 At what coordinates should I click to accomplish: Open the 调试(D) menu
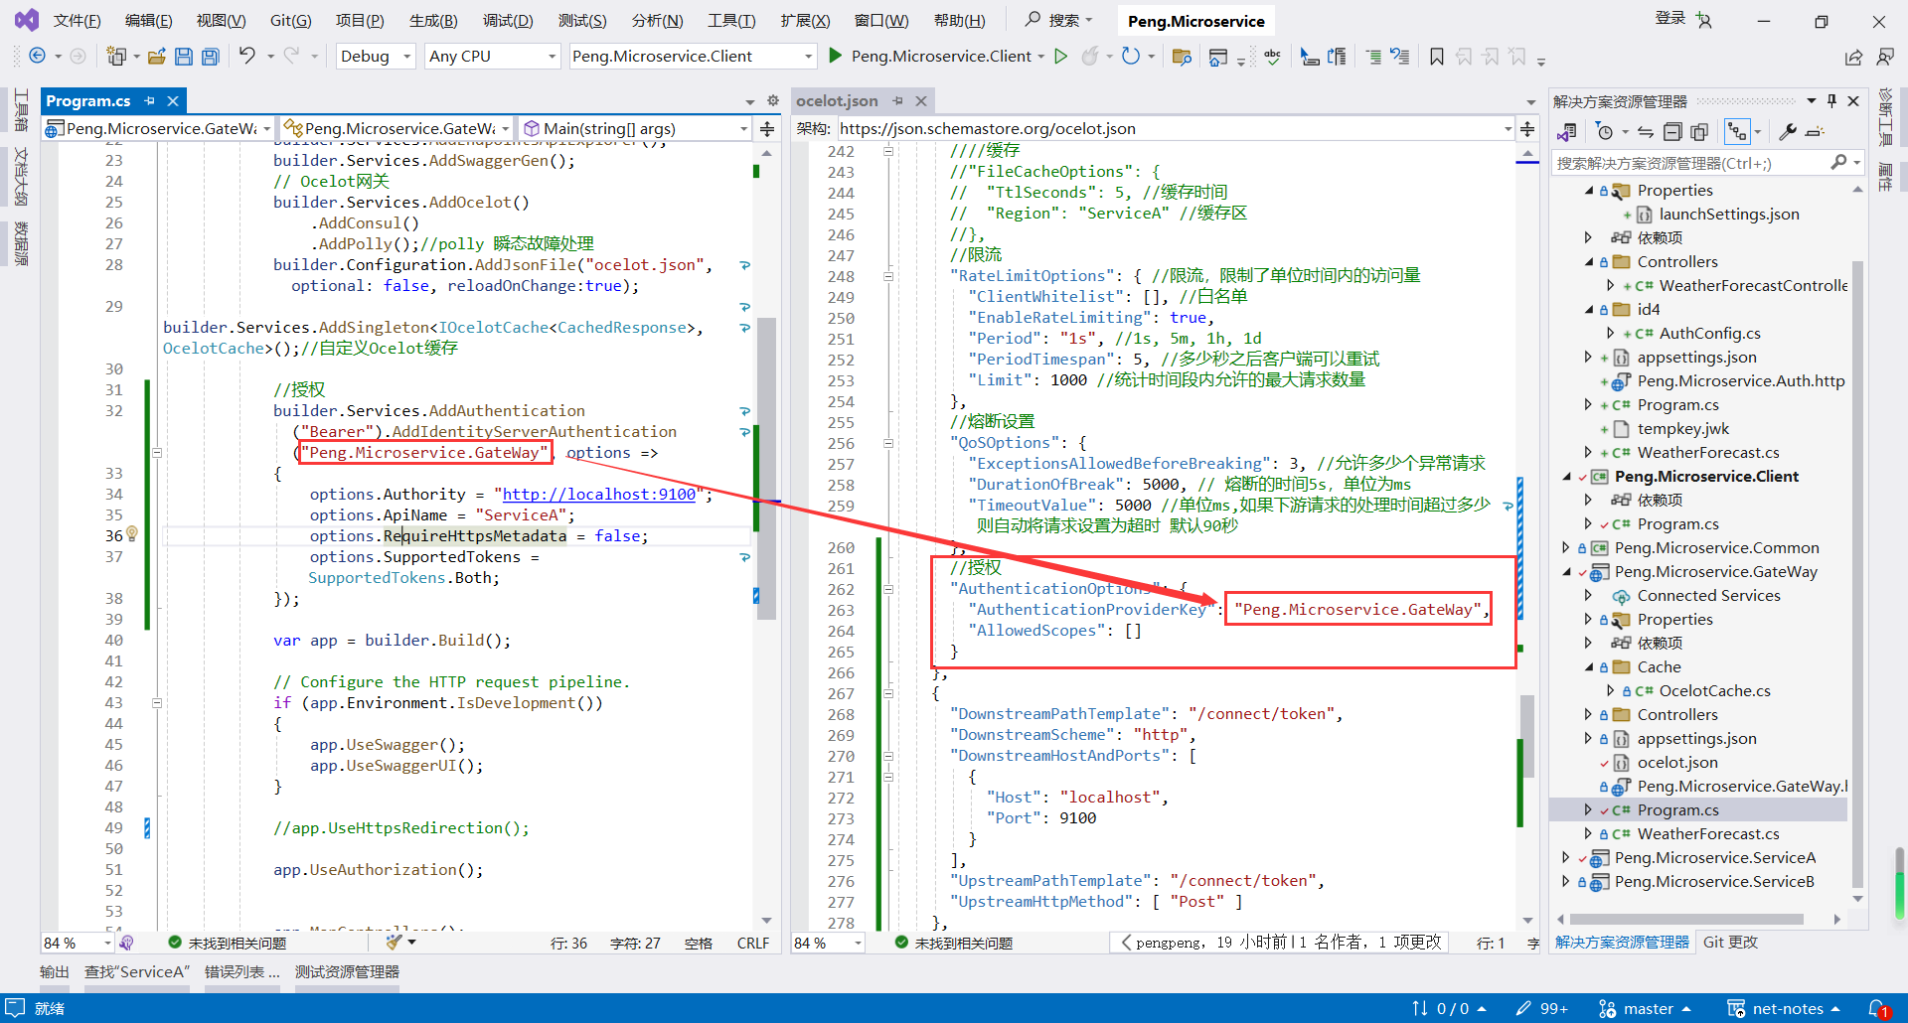[507, 21]
